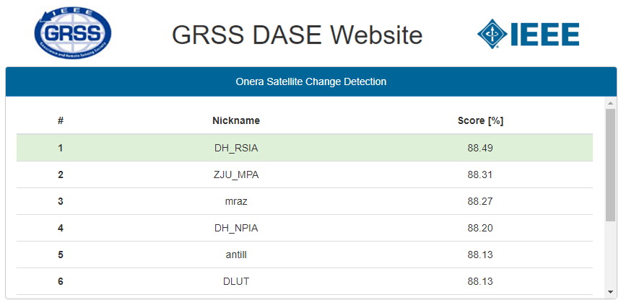
Task: Click the IEEE logo
Action: tap(528, 33)
